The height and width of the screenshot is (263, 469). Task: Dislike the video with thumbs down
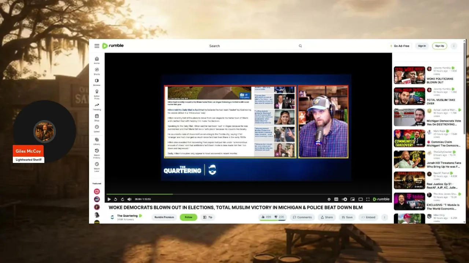[x=279, y=217]
